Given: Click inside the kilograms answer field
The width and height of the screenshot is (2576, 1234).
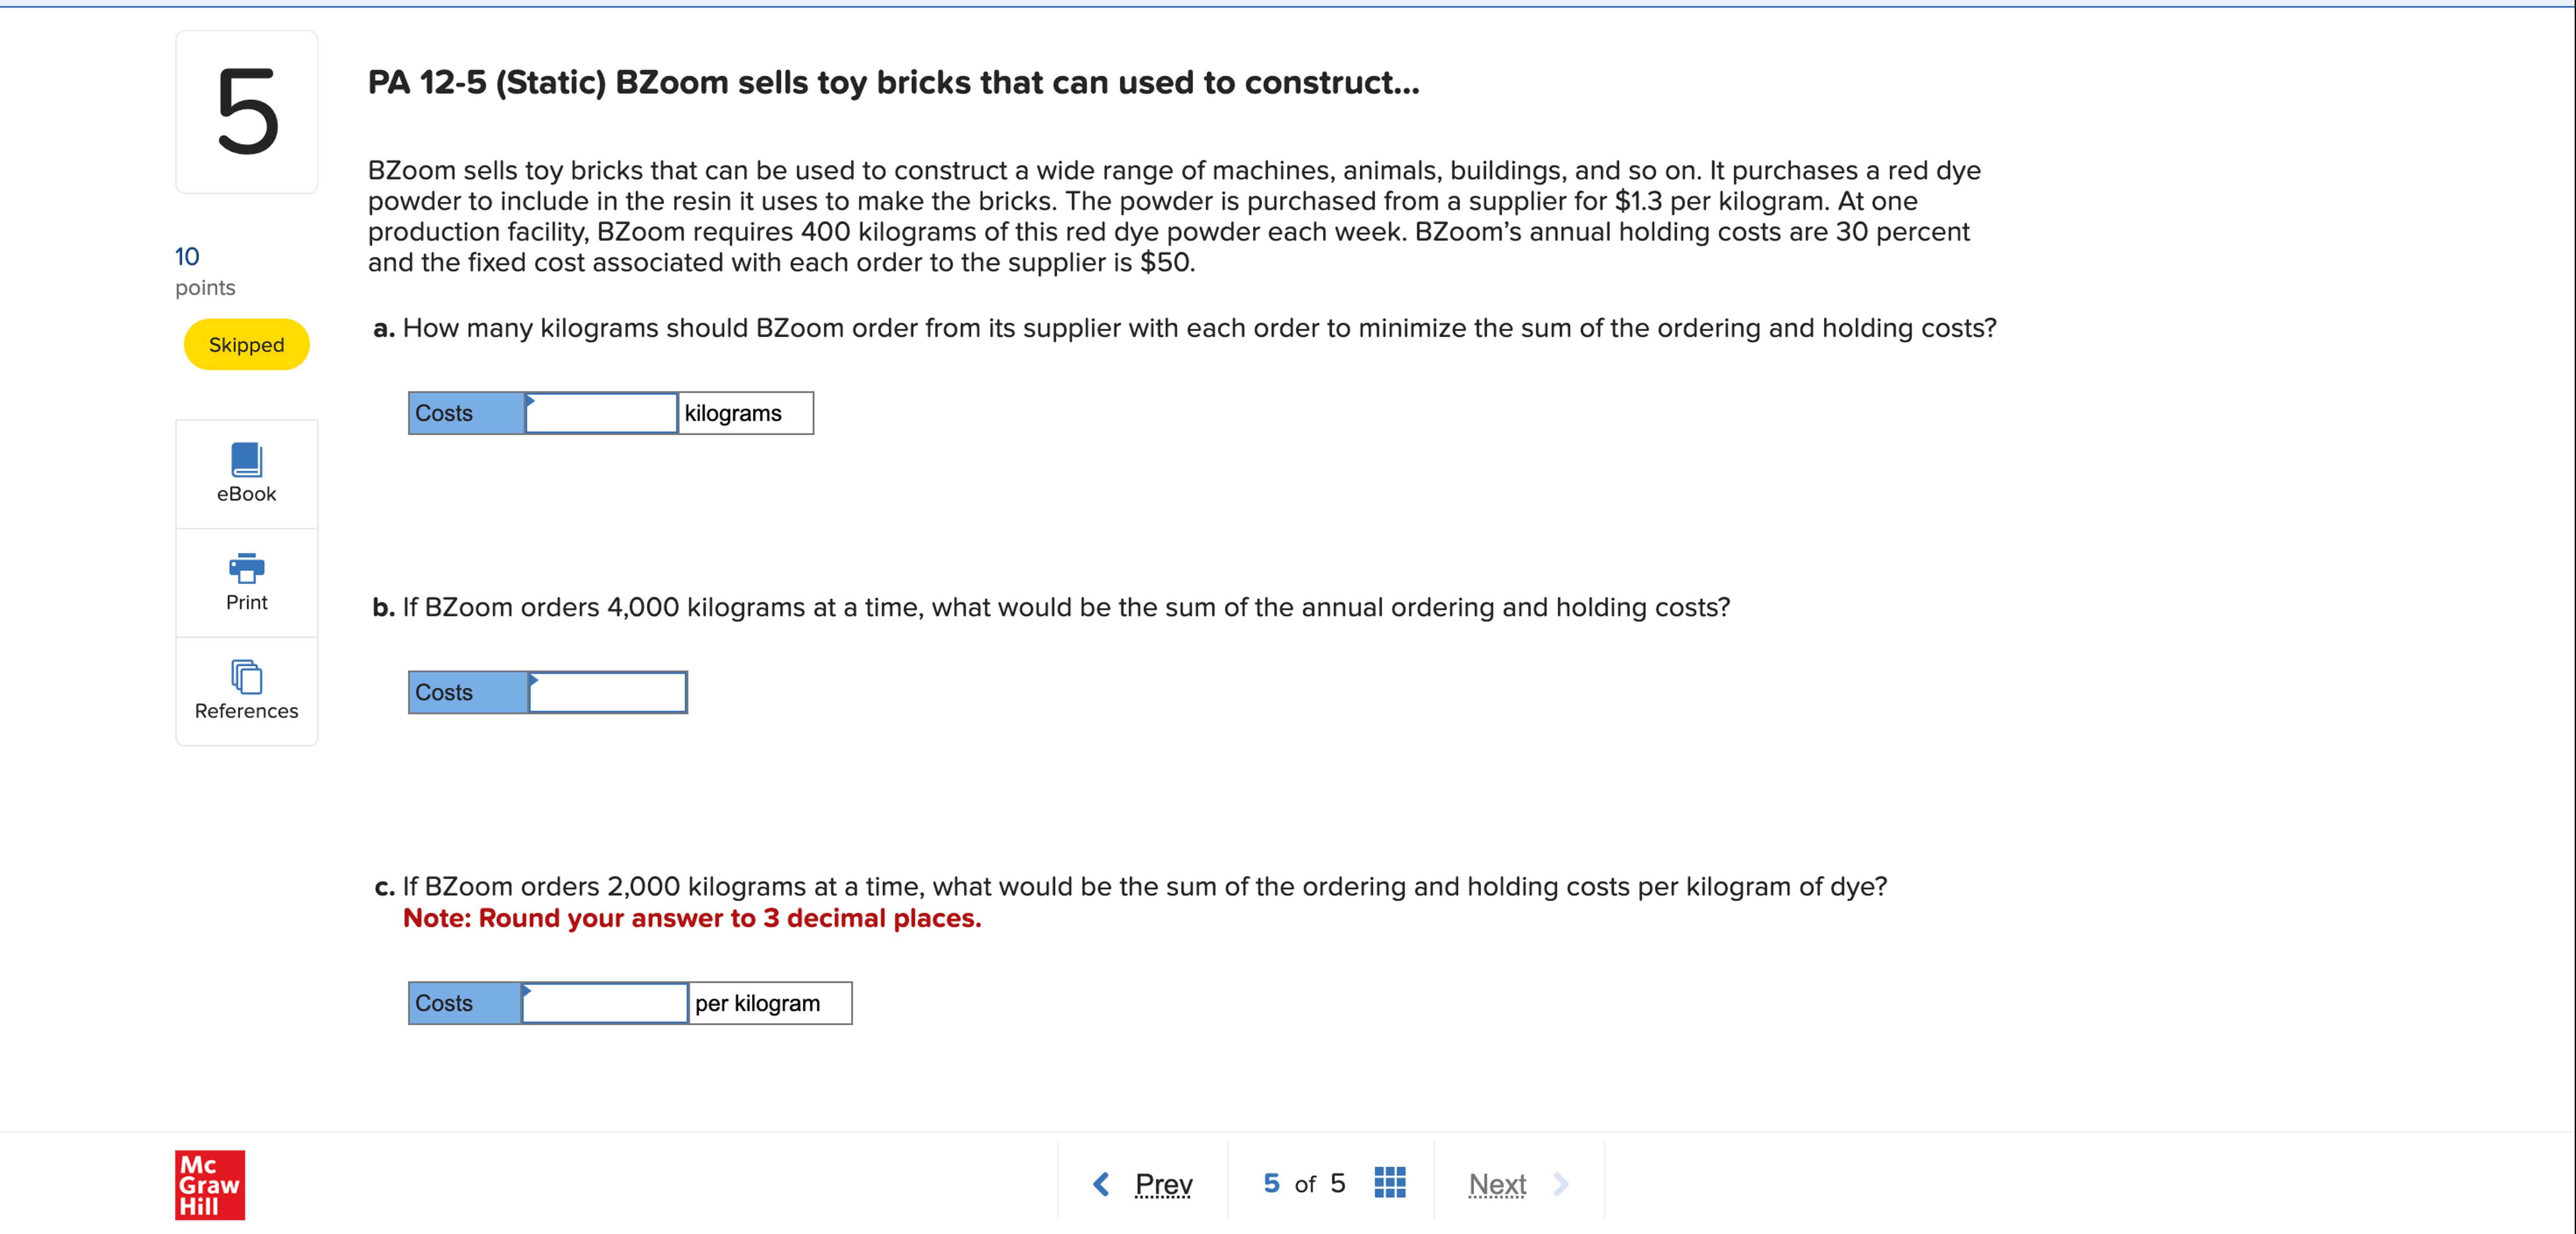Looking at the screenshot, I should (x=600, y=412).
